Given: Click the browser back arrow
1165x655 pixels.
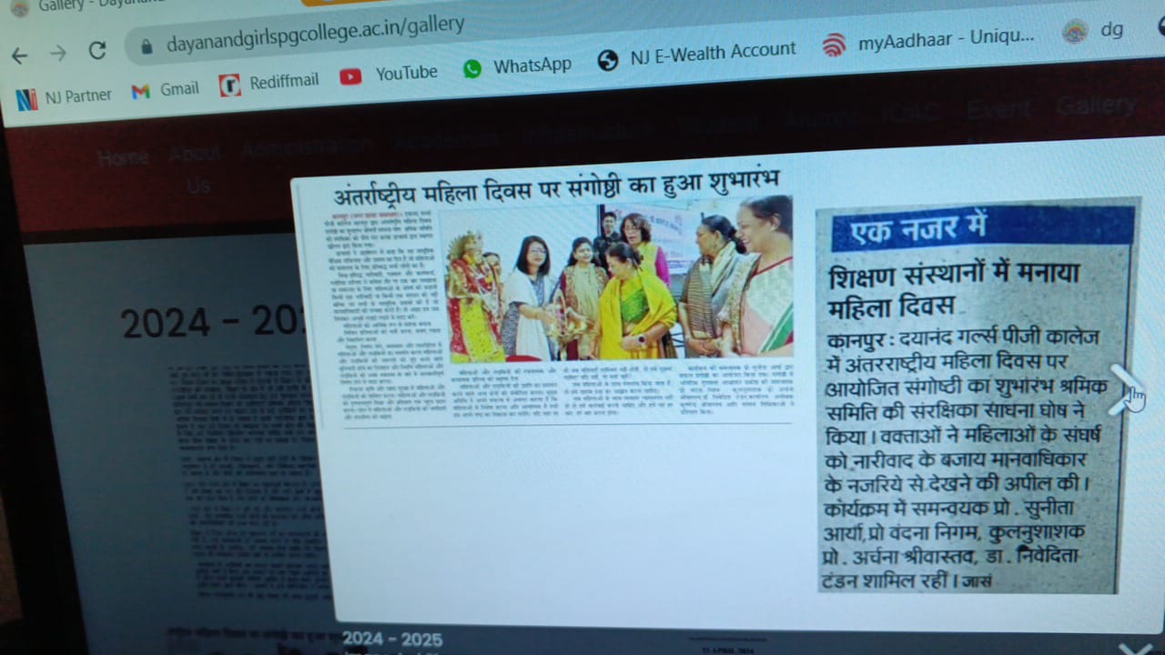Looking at the screenshot, I should pyautogui.click(x=19, y=55).
